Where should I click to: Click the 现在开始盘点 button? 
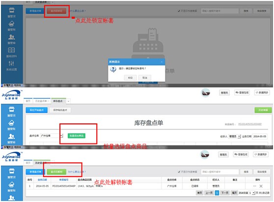(36, 110)
